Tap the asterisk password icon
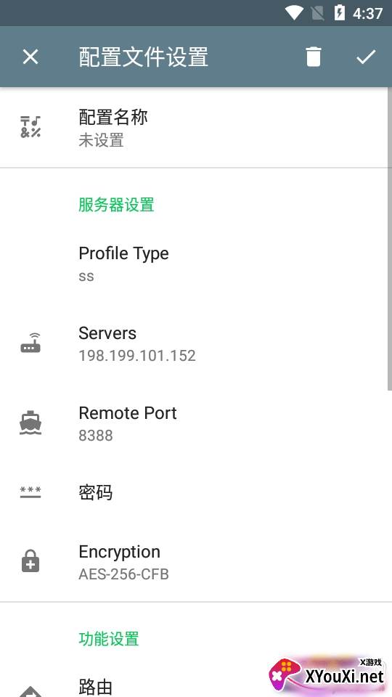392x697 pixels. tap(30, 492)
